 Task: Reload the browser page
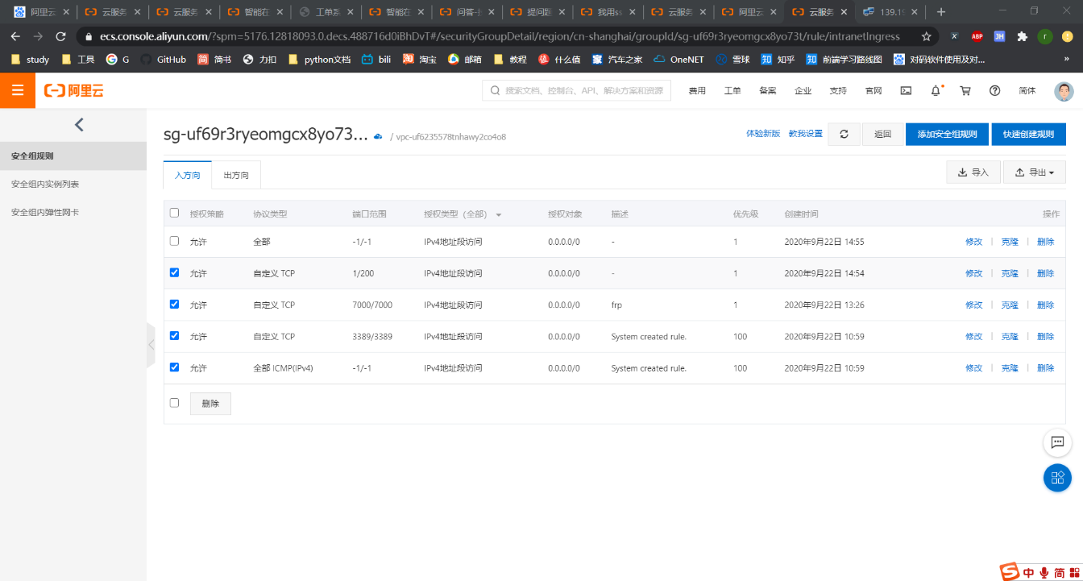(60, 36)
